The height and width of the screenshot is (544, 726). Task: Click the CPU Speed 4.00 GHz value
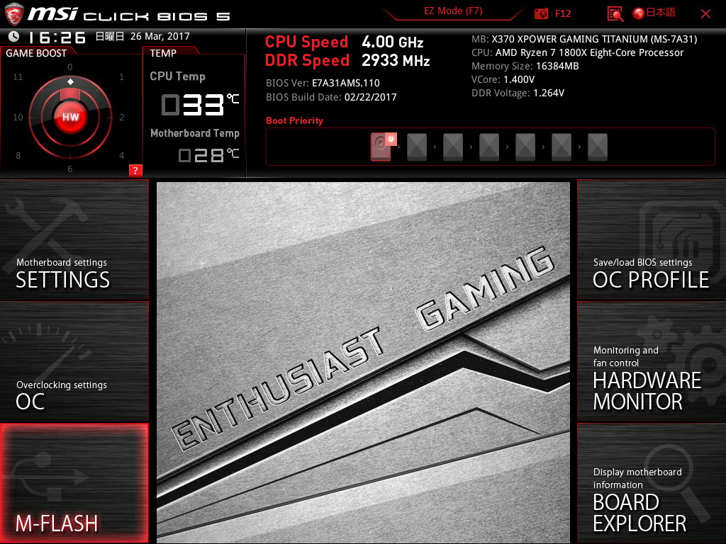click(x=393, y=42)
